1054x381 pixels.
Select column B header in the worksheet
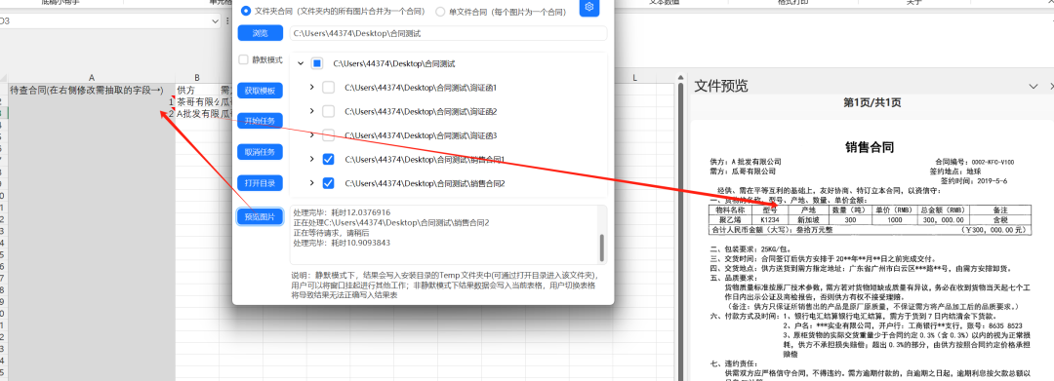(197, 78)
